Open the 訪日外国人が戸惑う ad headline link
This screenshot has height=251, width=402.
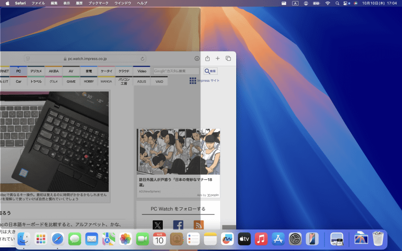[175, 182]
